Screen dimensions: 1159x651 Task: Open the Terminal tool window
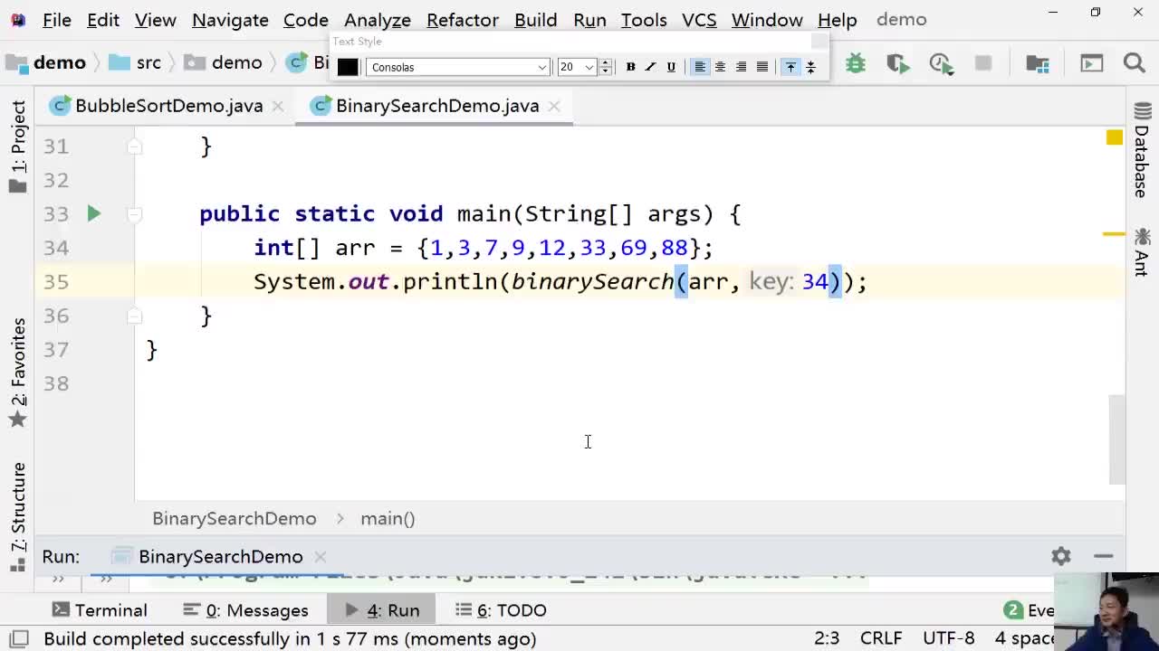pyautogui.click(x=100, y=610)
